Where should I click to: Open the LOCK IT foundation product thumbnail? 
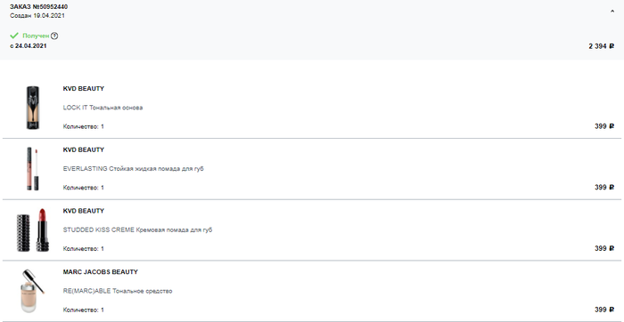click(33, 108)
